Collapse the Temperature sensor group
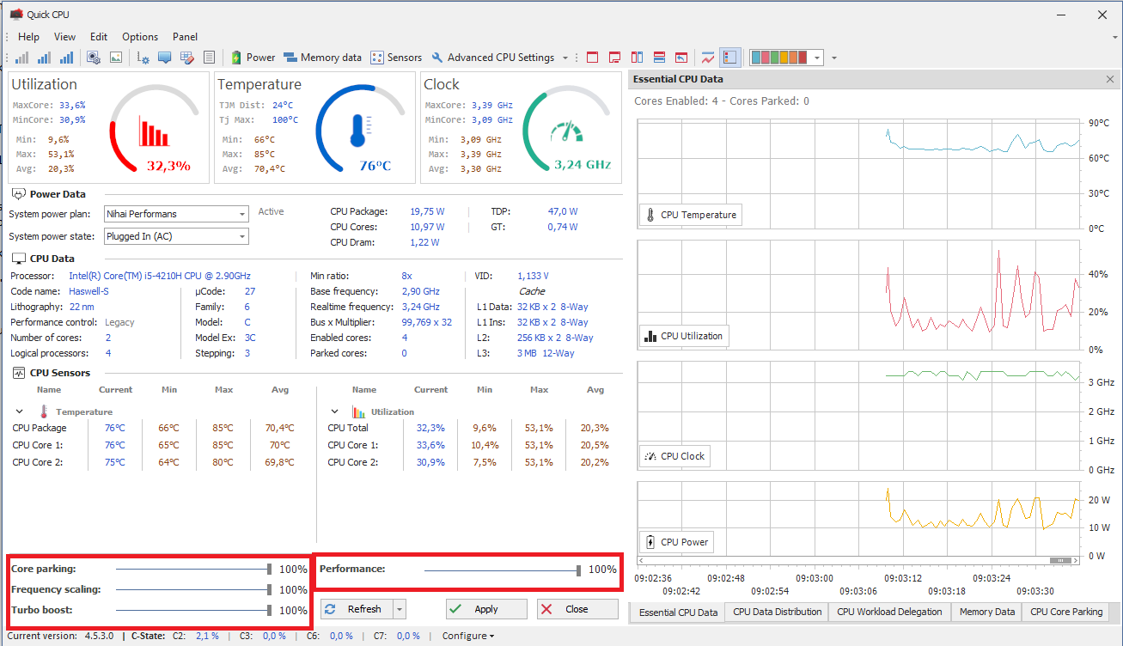Image resolution: width=1123 pixels, height=646 pixels. pyautogui.click(x=20, y=411)
